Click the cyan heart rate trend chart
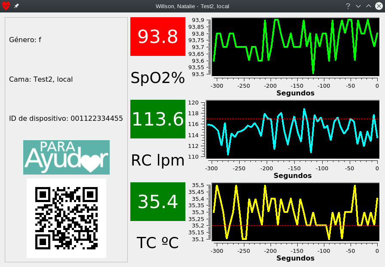The image size is (385, 267). pyautogui.click(x=293, y=130)
